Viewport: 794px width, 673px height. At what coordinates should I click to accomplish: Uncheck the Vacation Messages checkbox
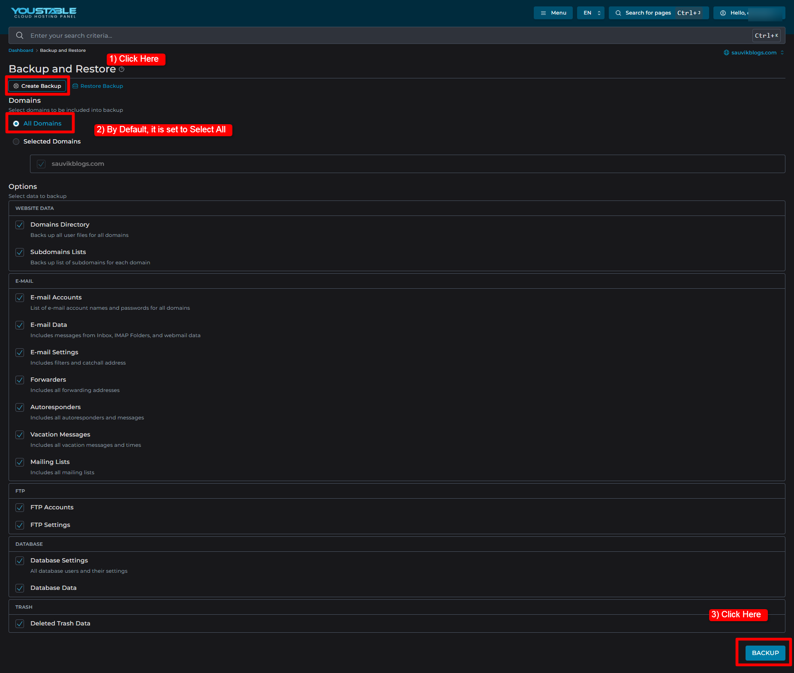(20, 435)
